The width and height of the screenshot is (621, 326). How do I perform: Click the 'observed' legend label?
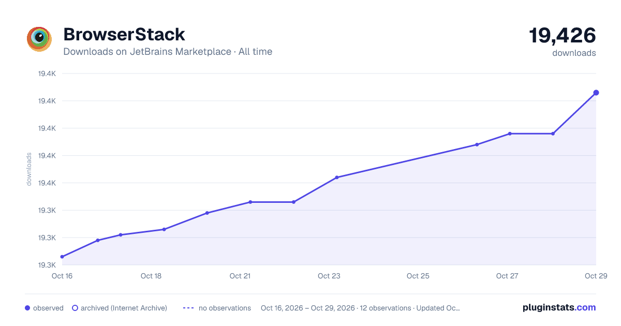pos(48,308)
